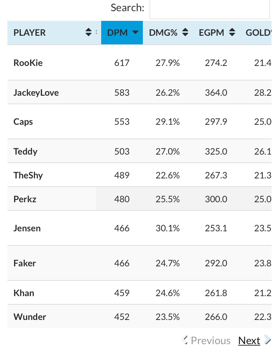Click the EGPM sort arrows icon
The width and height of the screenshot is (279, 349).
[x=232, y=32]
